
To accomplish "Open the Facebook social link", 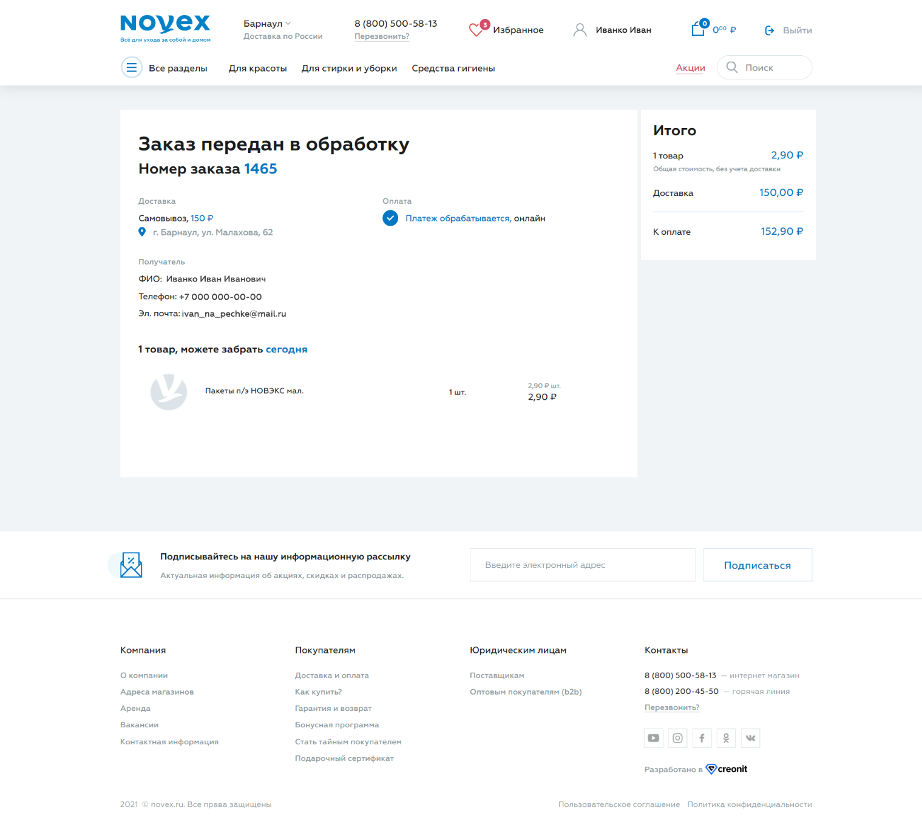I will click(x=702, y=738).
